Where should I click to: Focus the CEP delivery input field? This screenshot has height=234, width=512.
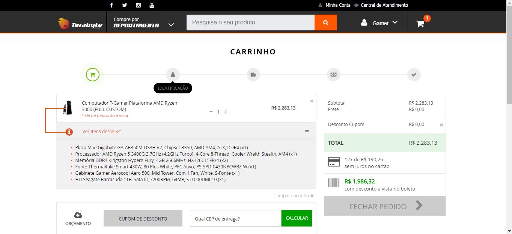[236, 218]
